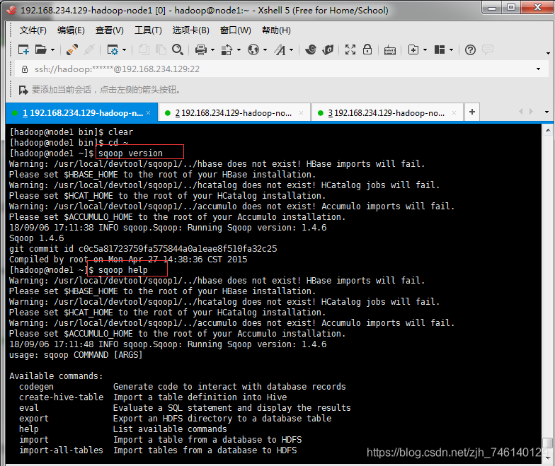Click the "Sqoop 1.4.6" output line
The image size is (555, 466).
[x=37, y=238]
